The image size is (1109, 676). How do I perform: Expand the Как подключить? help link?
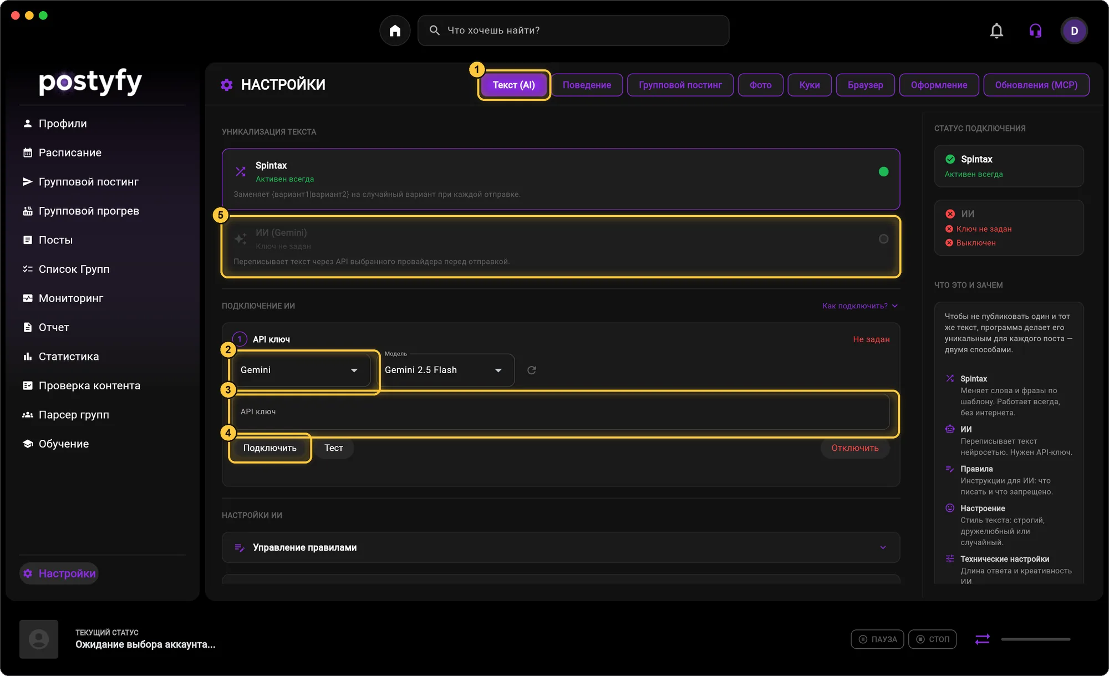[859, 306]
